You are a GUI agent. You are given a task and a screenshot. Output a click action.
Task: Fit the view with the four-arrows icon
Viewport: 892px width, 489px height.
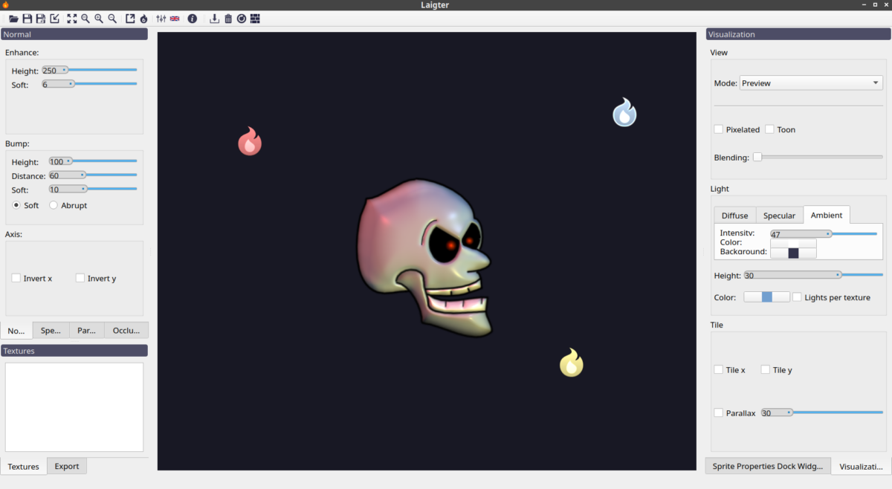(72, 19)
